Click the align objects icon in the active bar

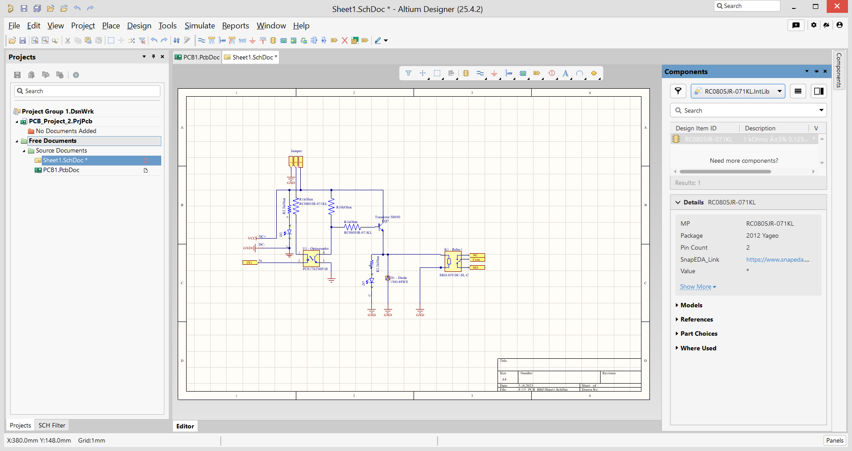[x=451, y=73]
